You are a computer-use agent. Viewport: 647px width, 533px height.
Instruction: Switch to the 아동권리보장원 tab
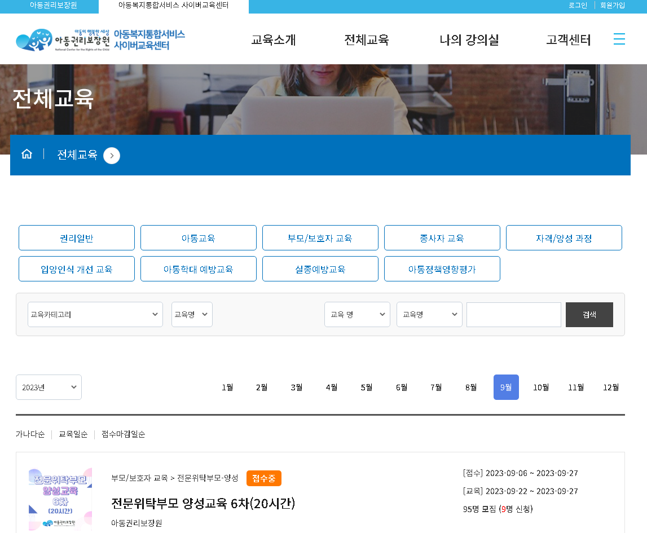coord(50,6)
